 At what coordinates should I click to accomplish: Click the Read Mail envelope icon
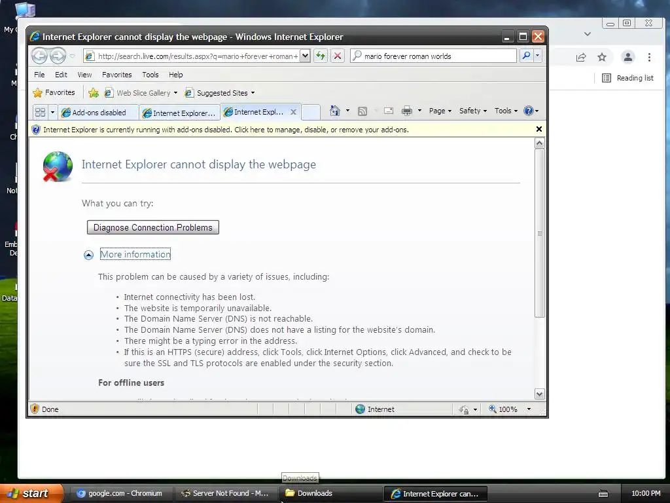(x=389, y=111)
